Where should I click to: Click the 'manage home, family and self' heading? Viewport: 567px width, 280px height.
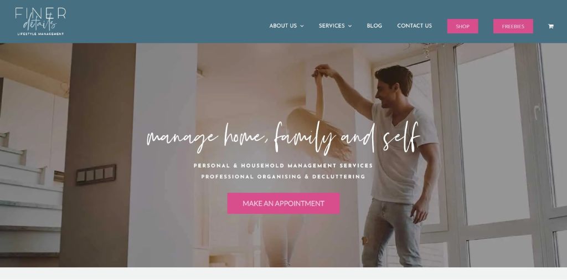[x=283, y=138]
